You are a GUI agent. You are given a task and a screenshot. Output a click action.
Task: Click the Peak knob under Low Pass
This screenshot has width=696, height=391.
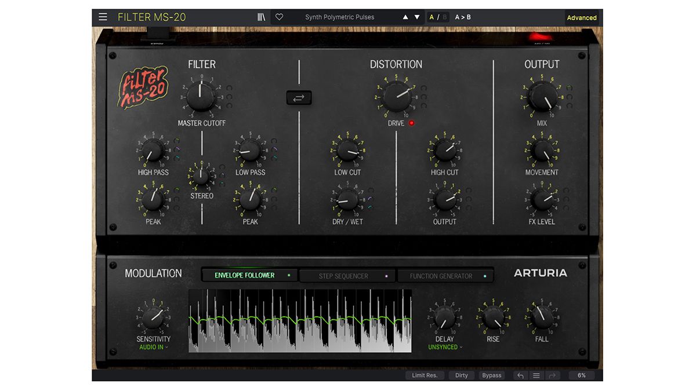(250, 200)
